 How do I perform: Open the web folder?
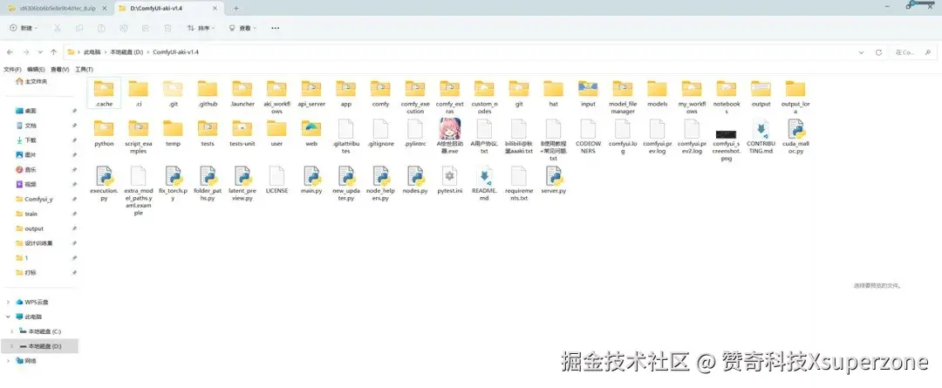click(311, 133)
